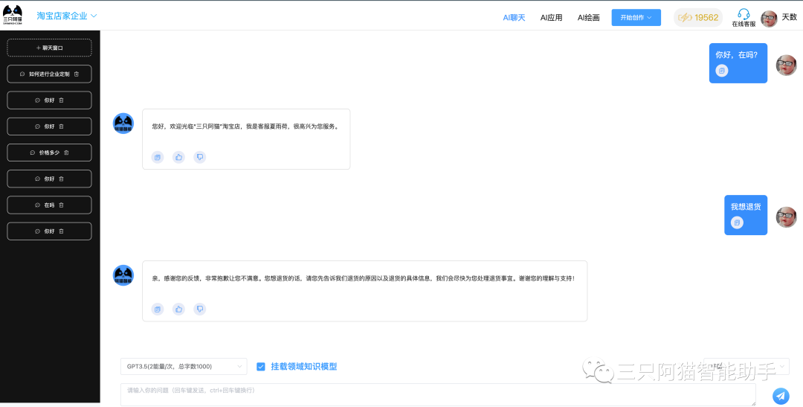Open the user avatar in top bar
The height and width of the screenshot is (407, 803).
click(x=770, y=19)
